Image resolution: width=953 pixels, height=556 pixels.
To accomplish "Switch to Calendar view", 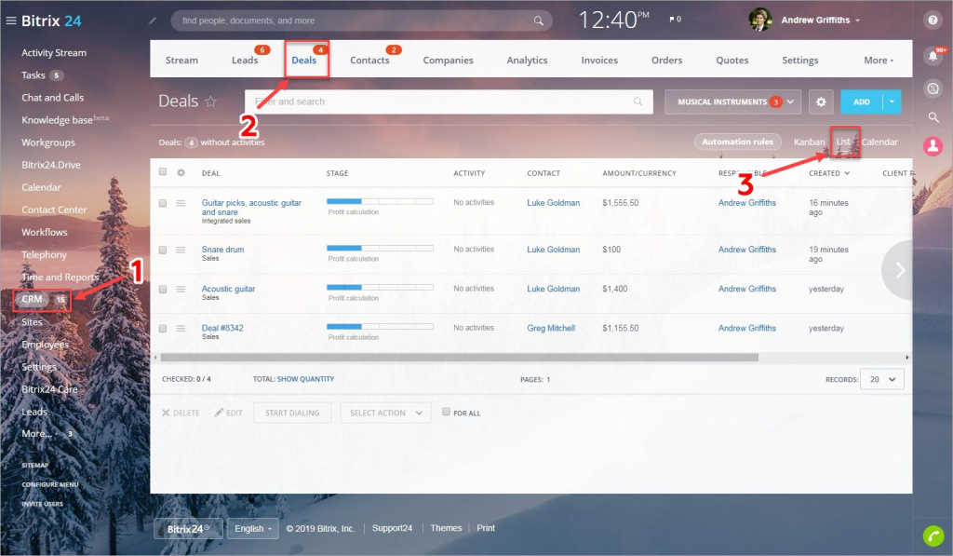I will 879,142.
